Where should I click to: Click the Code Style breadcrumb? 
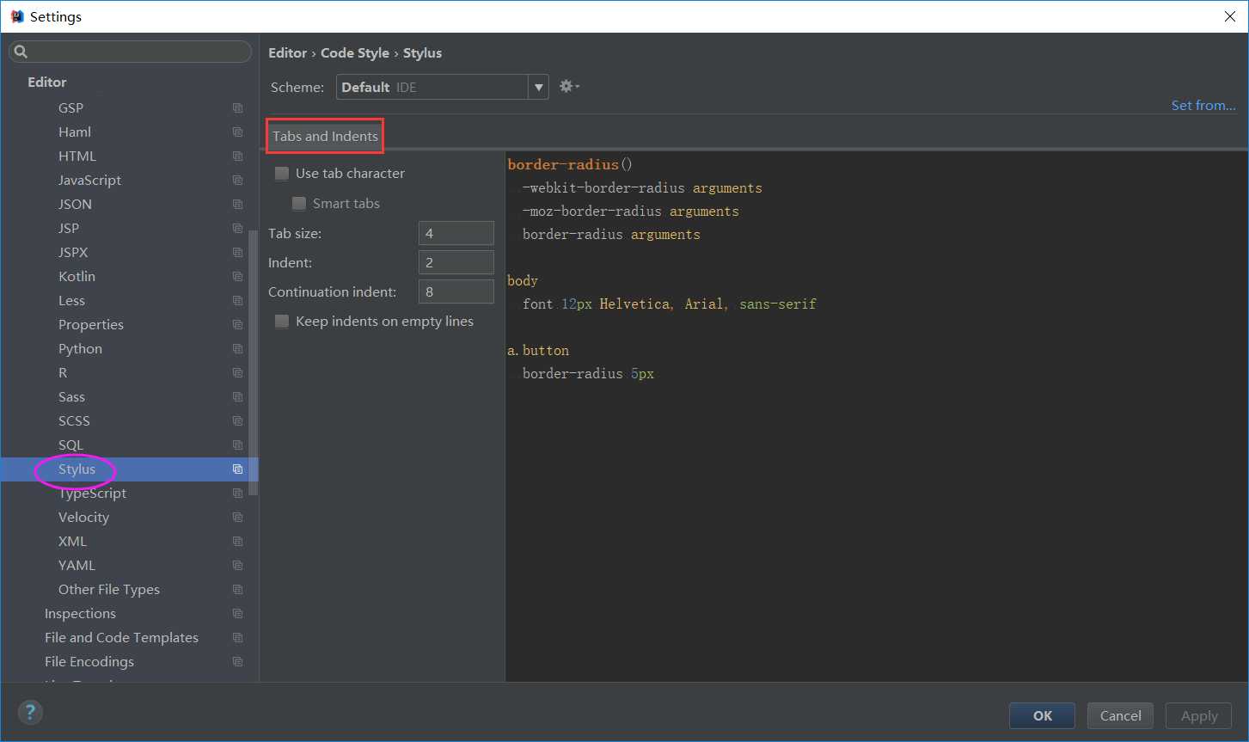pos(355,52)
